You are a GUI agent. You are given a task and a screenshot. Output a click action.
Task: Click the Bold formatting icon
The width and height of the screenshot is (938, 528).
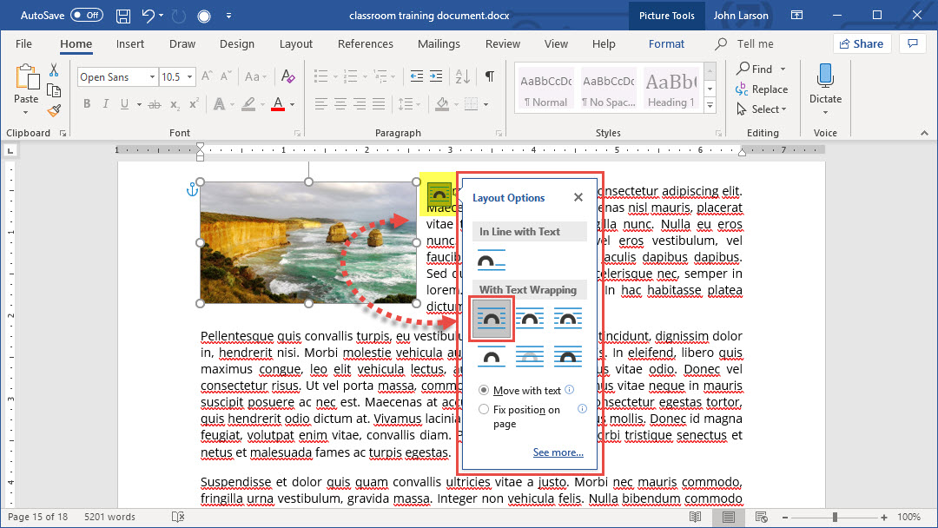tap(87, 104)
